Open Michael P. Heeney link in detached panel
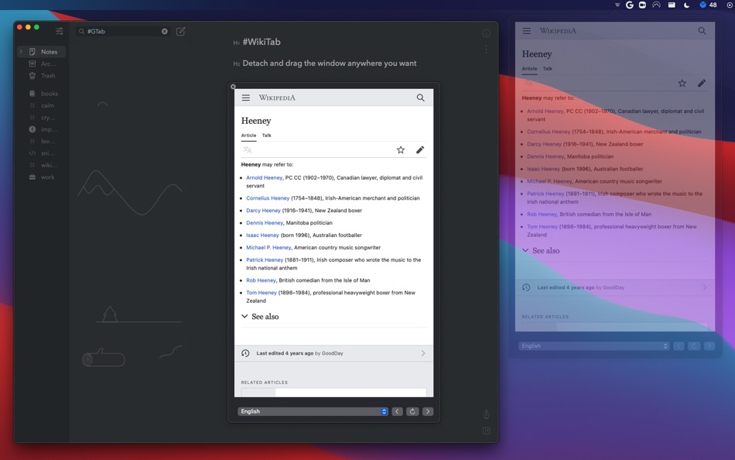Image resolution: width=735 pixels, height=460 pixels. 549,181
